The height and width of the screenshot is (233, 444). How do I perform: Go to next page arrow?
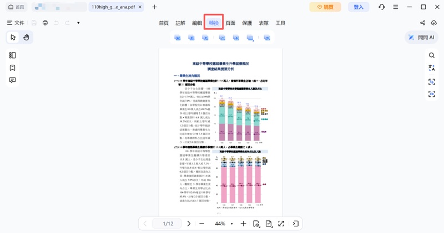coord(189,224)
